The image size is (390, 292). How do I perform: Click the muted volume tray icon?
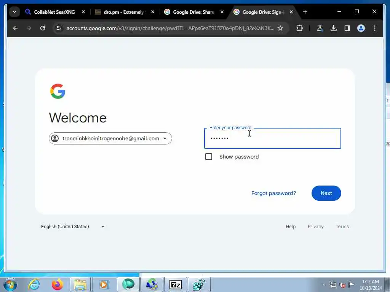342,285
